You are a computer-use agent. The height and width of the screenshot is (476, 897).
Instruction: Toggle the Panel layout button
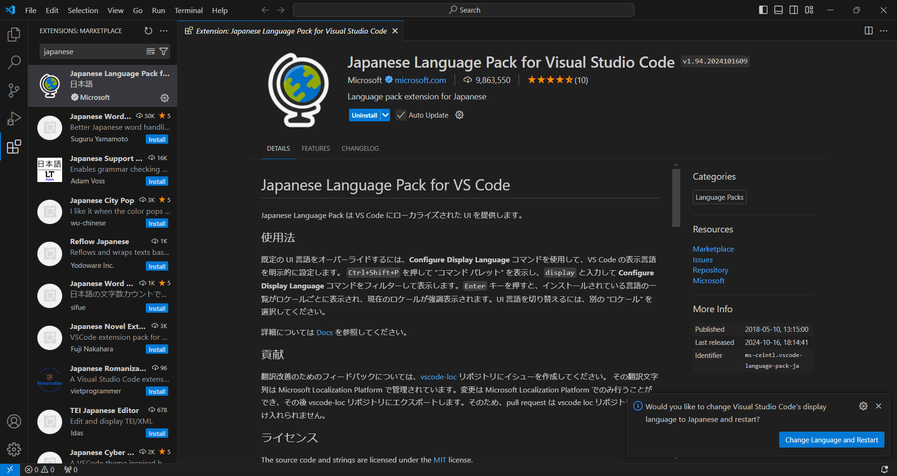[x=778, y=10]
